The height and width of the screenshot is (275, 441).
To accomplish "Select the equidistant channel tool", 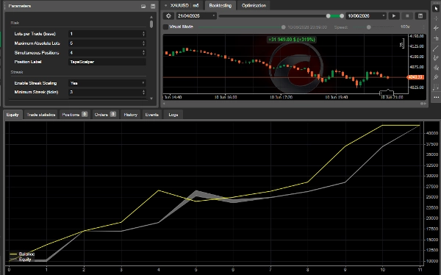I will pos(436,68).
